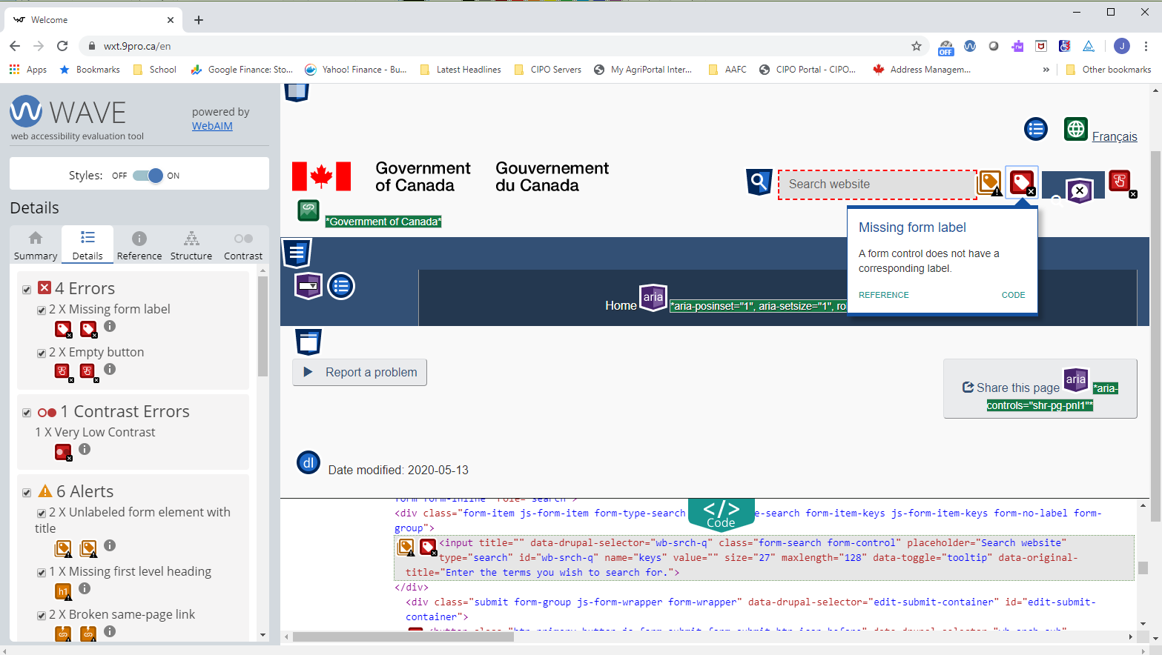This screenshot has width=1162, height=655.
Task: Click the red Empty button icon on page header
Action: coord(1120,182)
